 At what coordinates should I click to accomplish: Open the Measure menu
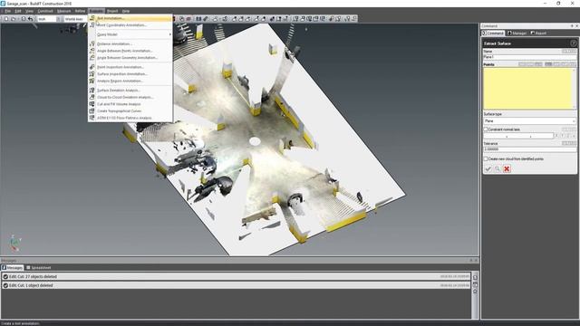click(63, 11)
